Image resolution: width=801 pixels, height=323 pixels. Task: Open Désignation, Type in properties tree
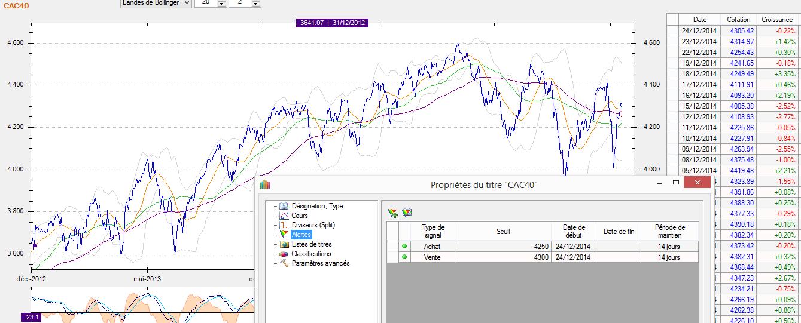317,206
